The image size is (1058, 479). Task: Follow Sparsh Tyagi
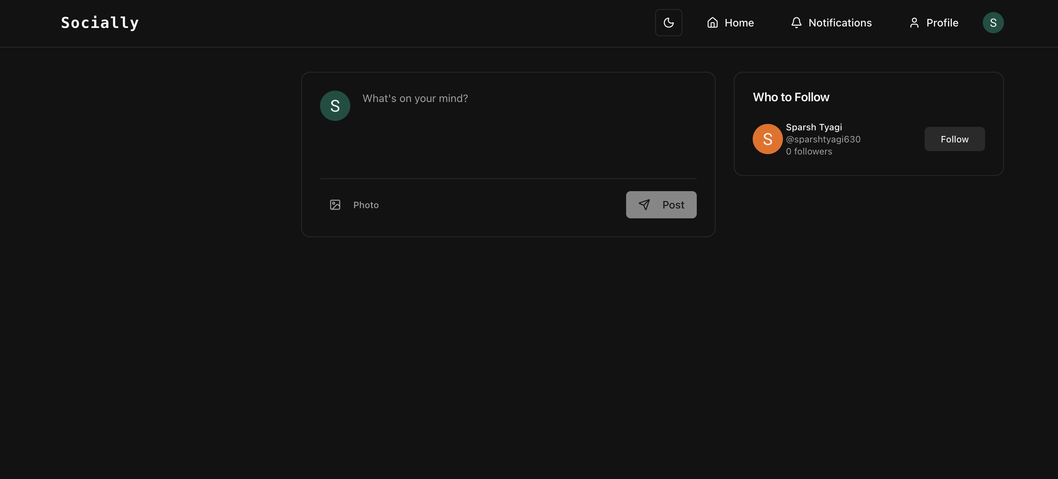[x=954, y=139]
